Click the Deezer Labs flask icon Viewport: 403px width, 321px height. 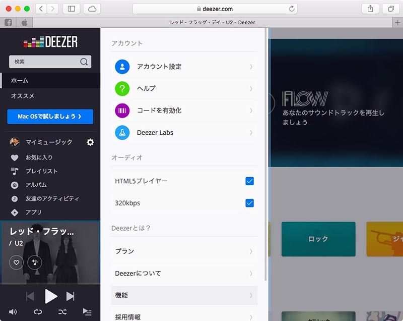click(x=122, y=133)
